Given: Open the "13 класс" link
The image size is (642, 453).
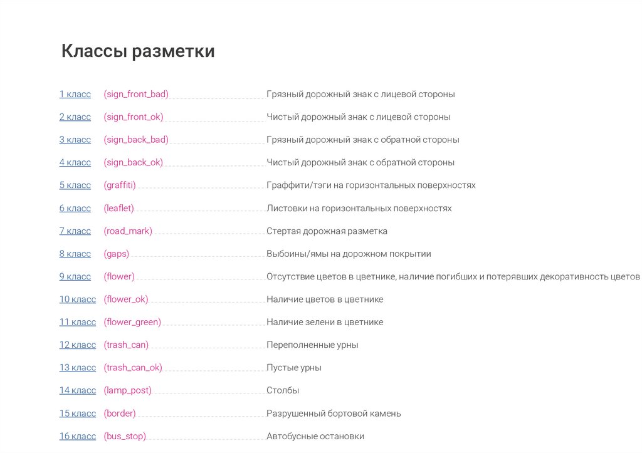Looking at the screenshot, I should (78, 368).
